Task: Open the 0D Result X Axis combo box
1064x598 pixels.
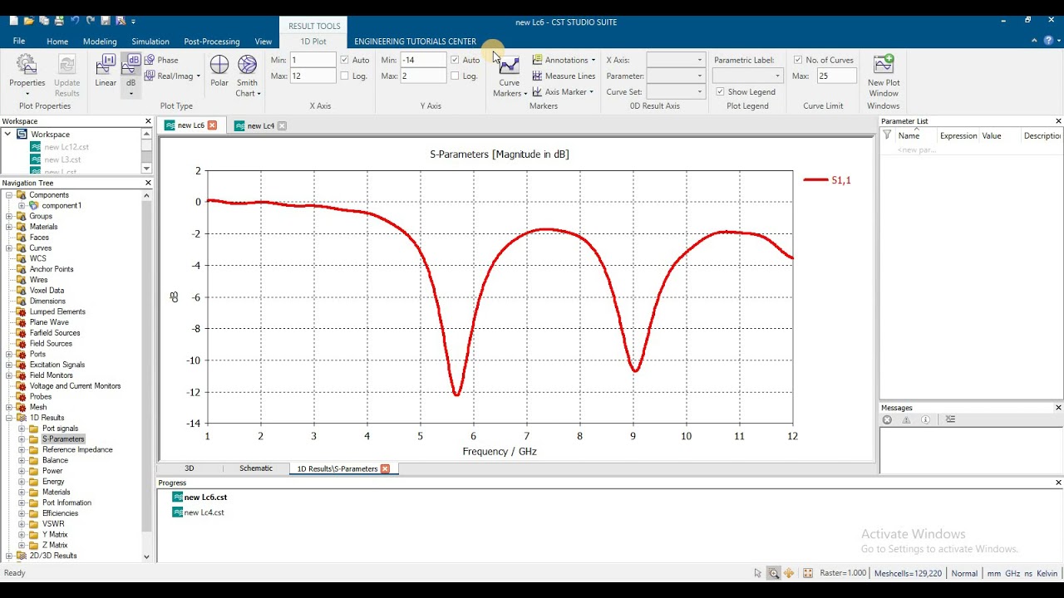Action: pyautogui.click(x=675, y=60)
